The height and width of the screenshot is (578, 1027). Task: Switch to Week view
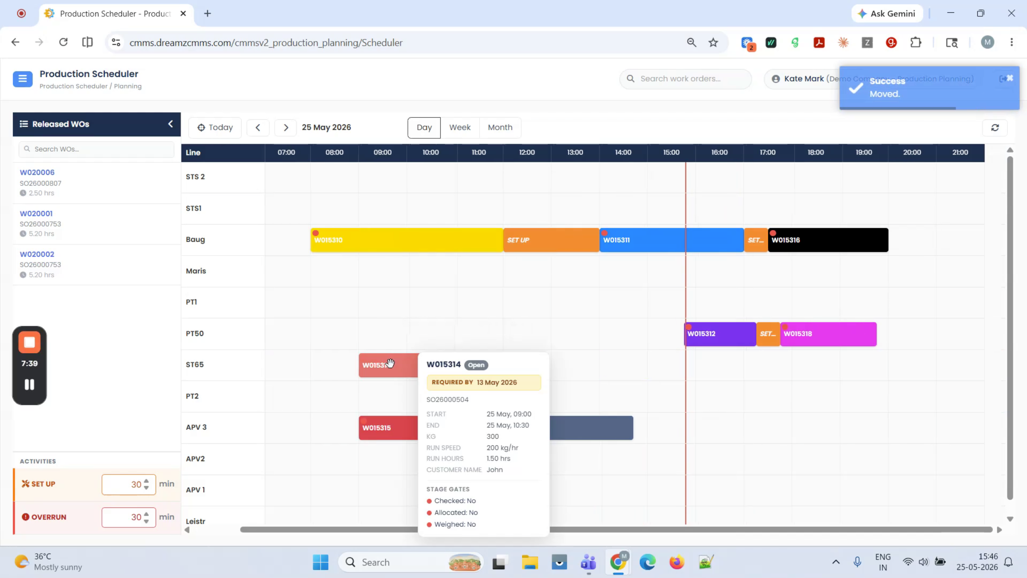pos(460,128)
